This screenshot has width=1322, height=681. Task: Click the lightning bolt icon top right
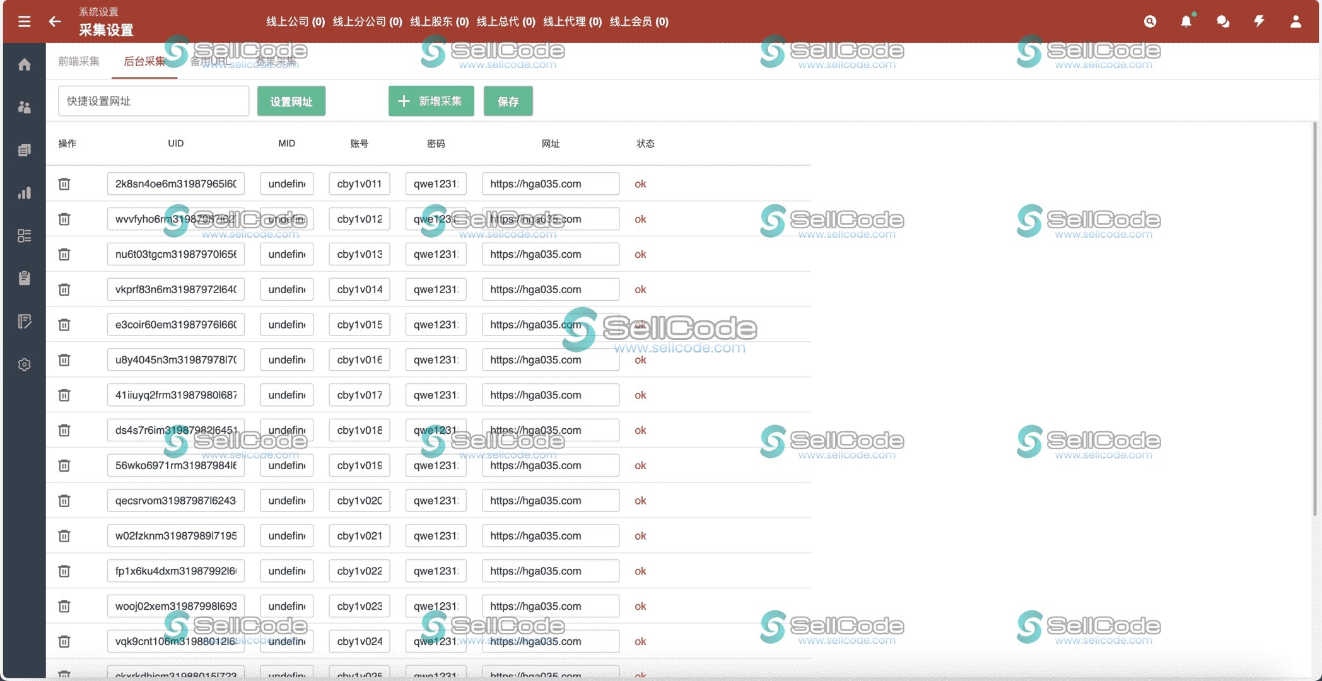pos(1259,21)
